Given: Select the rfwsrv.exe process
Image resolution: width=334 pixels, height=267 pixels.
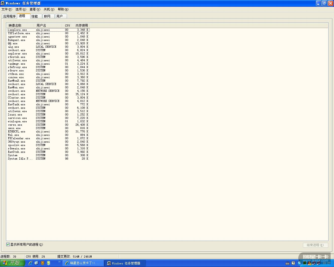Looking at the screenshot, I should point(49,71).
